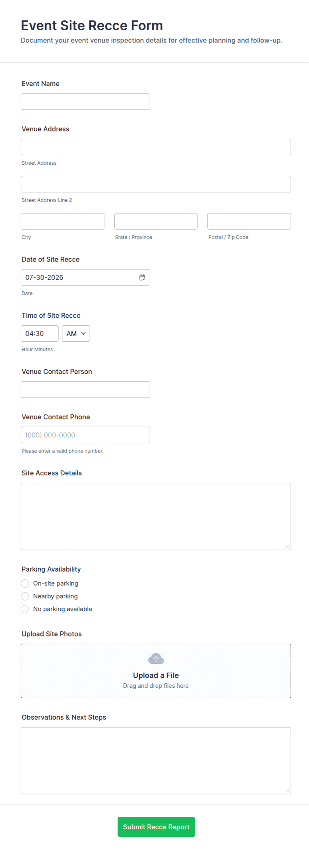Focus the Event Name field
The image size is (309, 853).
[x=85, y=101]
